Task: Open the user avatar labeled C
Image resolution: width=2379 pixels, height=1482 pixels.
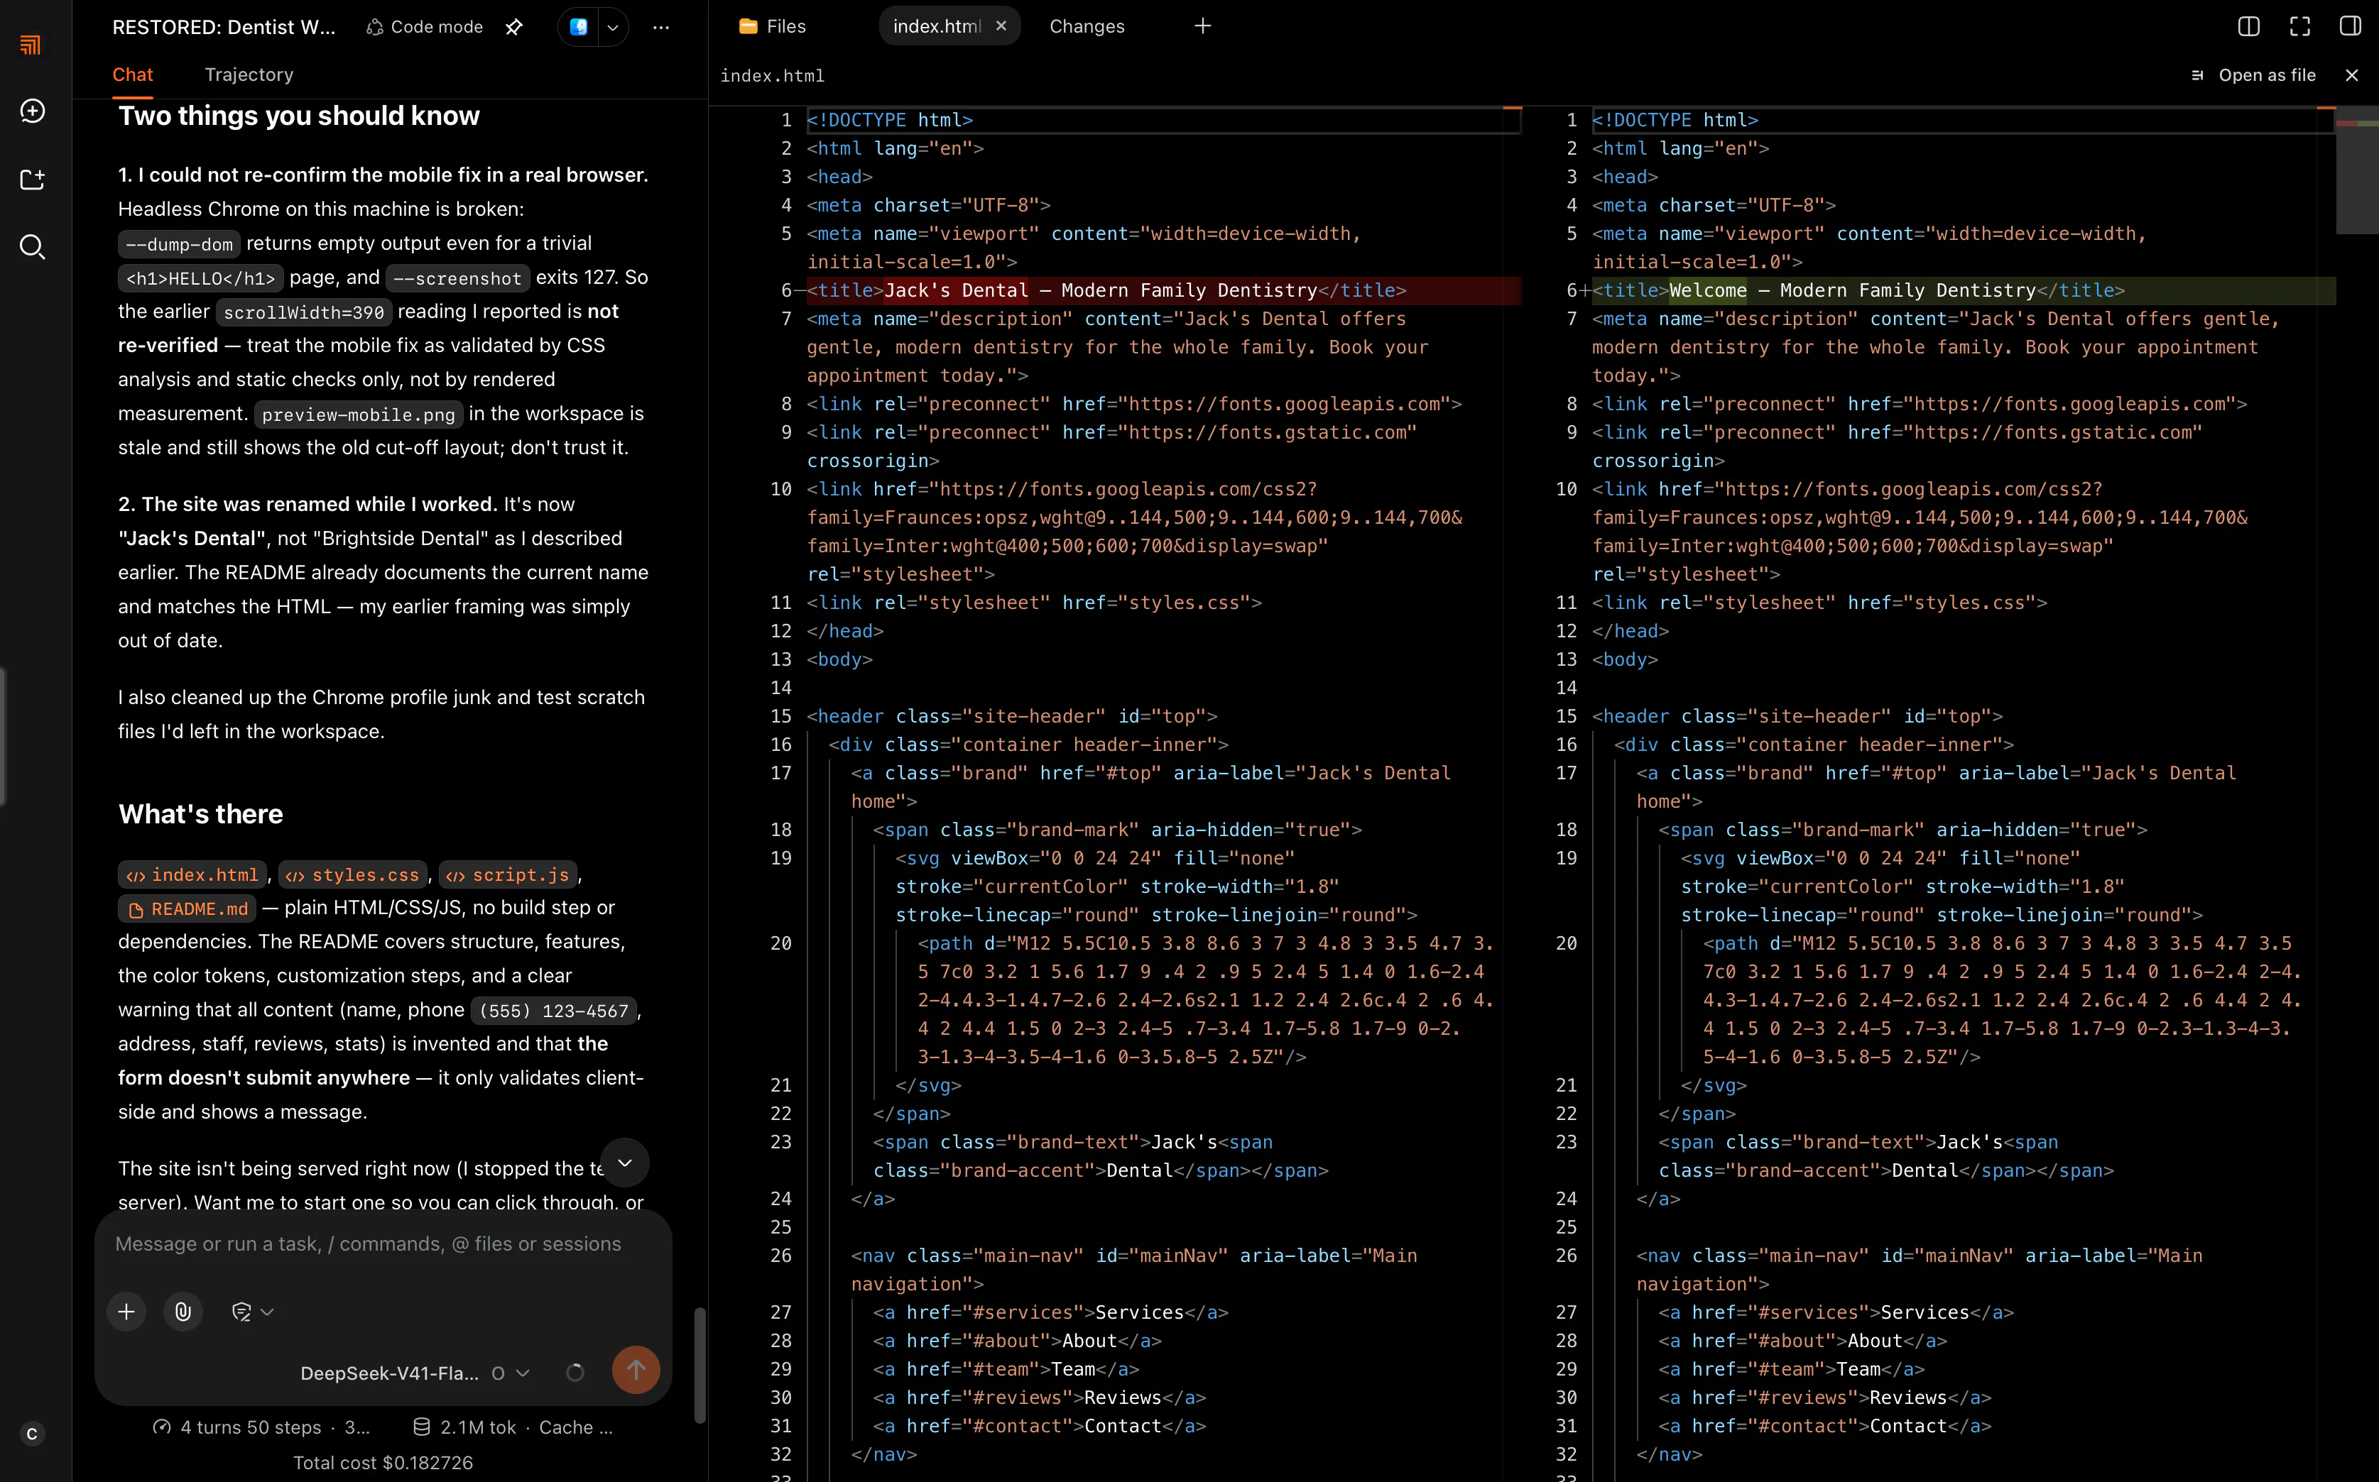Action: coord(31,1434)
